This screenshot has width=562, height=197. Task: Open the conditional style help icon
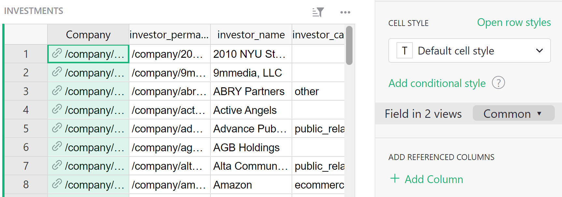coord(498,83)
